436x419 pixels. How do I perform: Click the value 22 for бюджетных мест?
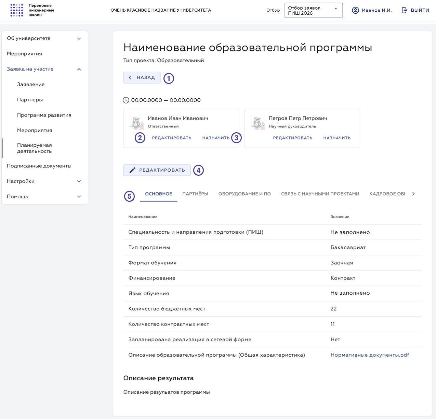point(333,309)
